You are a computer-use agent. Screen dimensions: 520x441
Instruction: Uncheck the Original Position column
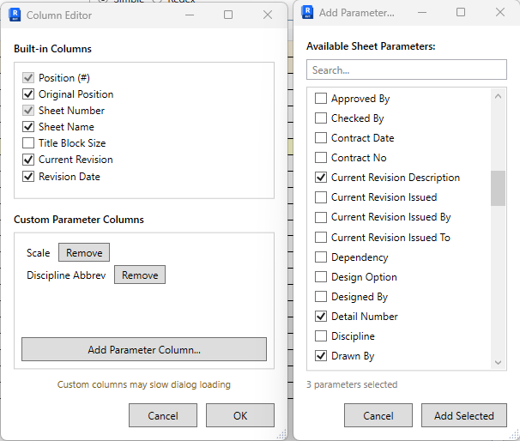click(x=29, y=94)
